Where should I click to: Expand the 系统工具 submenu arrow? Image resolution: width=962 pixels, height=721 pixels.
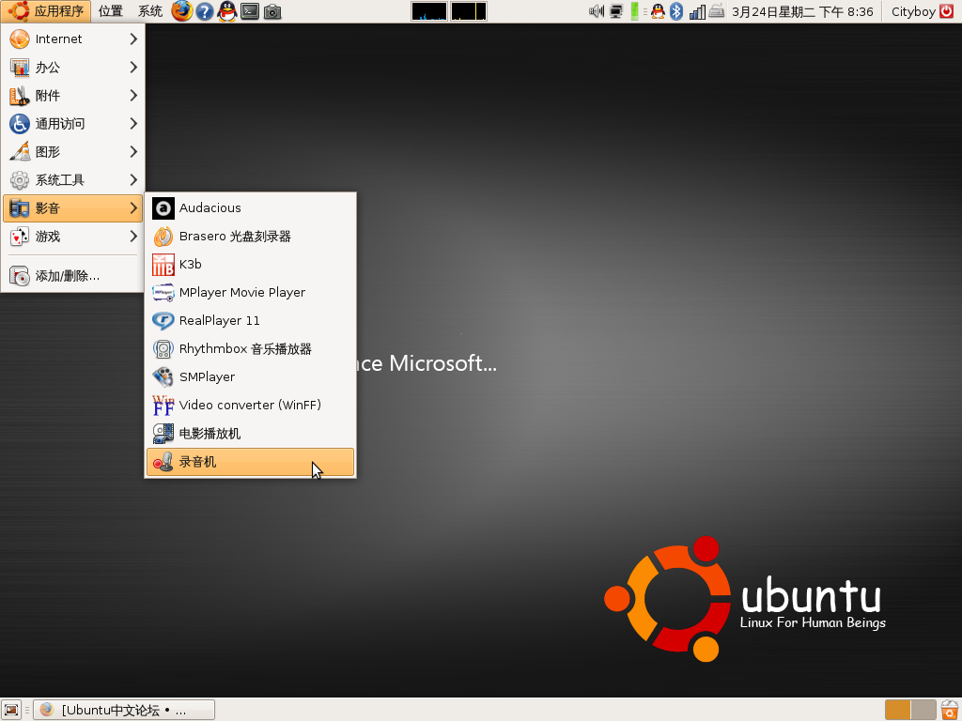tap(133, 180)
